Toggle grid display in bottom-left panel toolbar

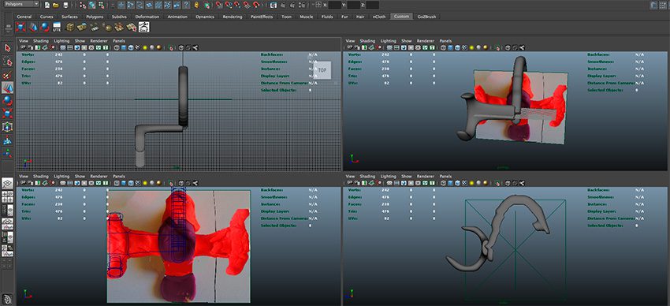click(x=63, y=183)
